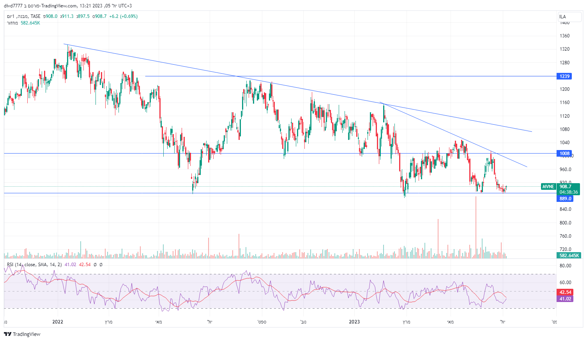The height and width of the screenshot is (341, 587).
Task: Click the 1120 price axis tick
Action: (564, 116)
